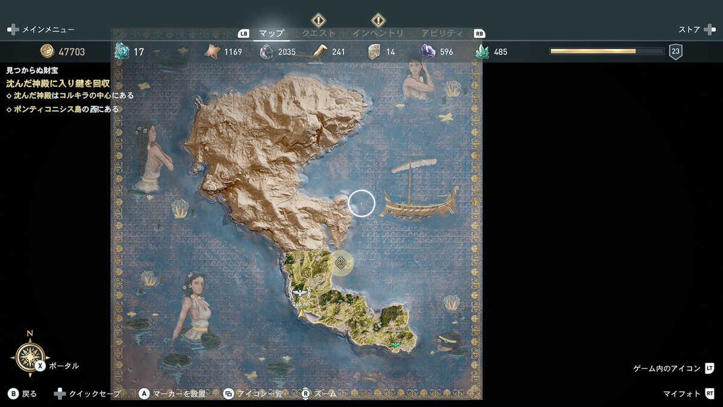723x407 pixels.
Task: Select hint 沈んだ神殿はコルキラの中心にある
Action: pyautogui.click(x=70, y=95)
